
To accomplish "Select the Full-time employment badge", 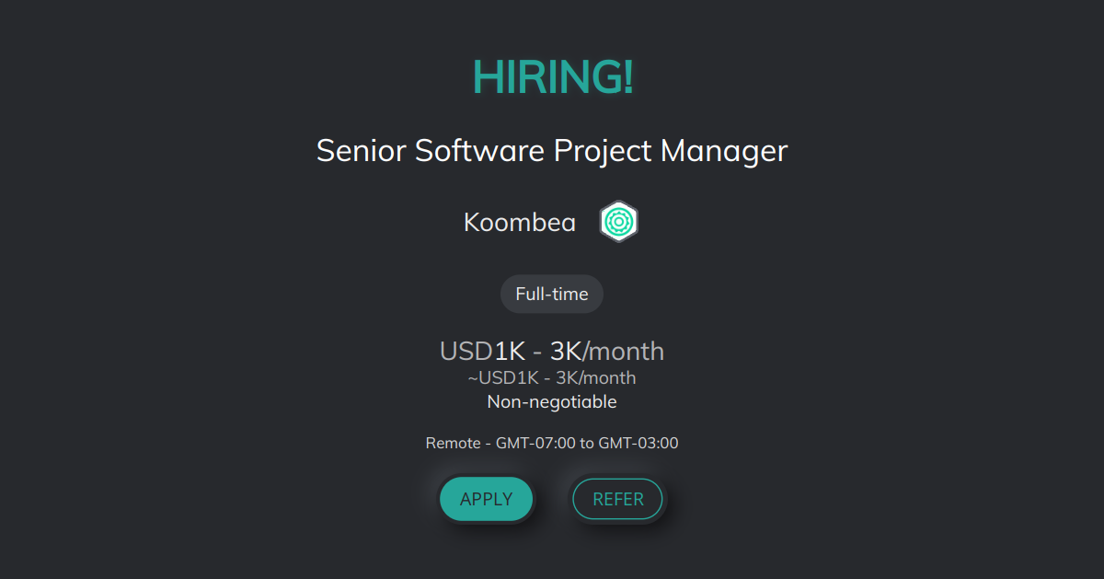I will (x=551, y=294).
